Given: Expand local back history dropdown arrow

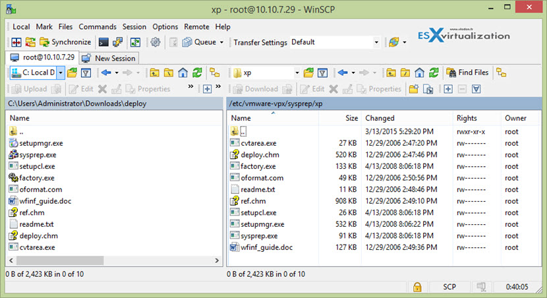Looking at the screenshot, I should (x=117, y=73).
